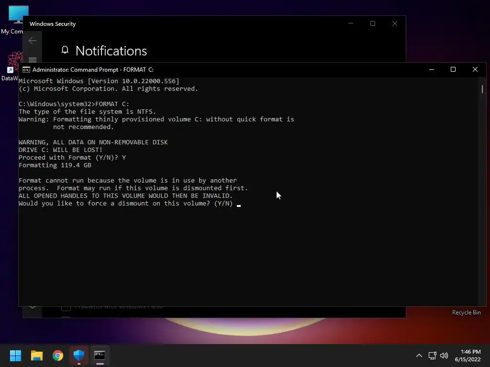Click the Notifications bell icon
The width and height of the screenshot is (490, 367).
[65, 50]
